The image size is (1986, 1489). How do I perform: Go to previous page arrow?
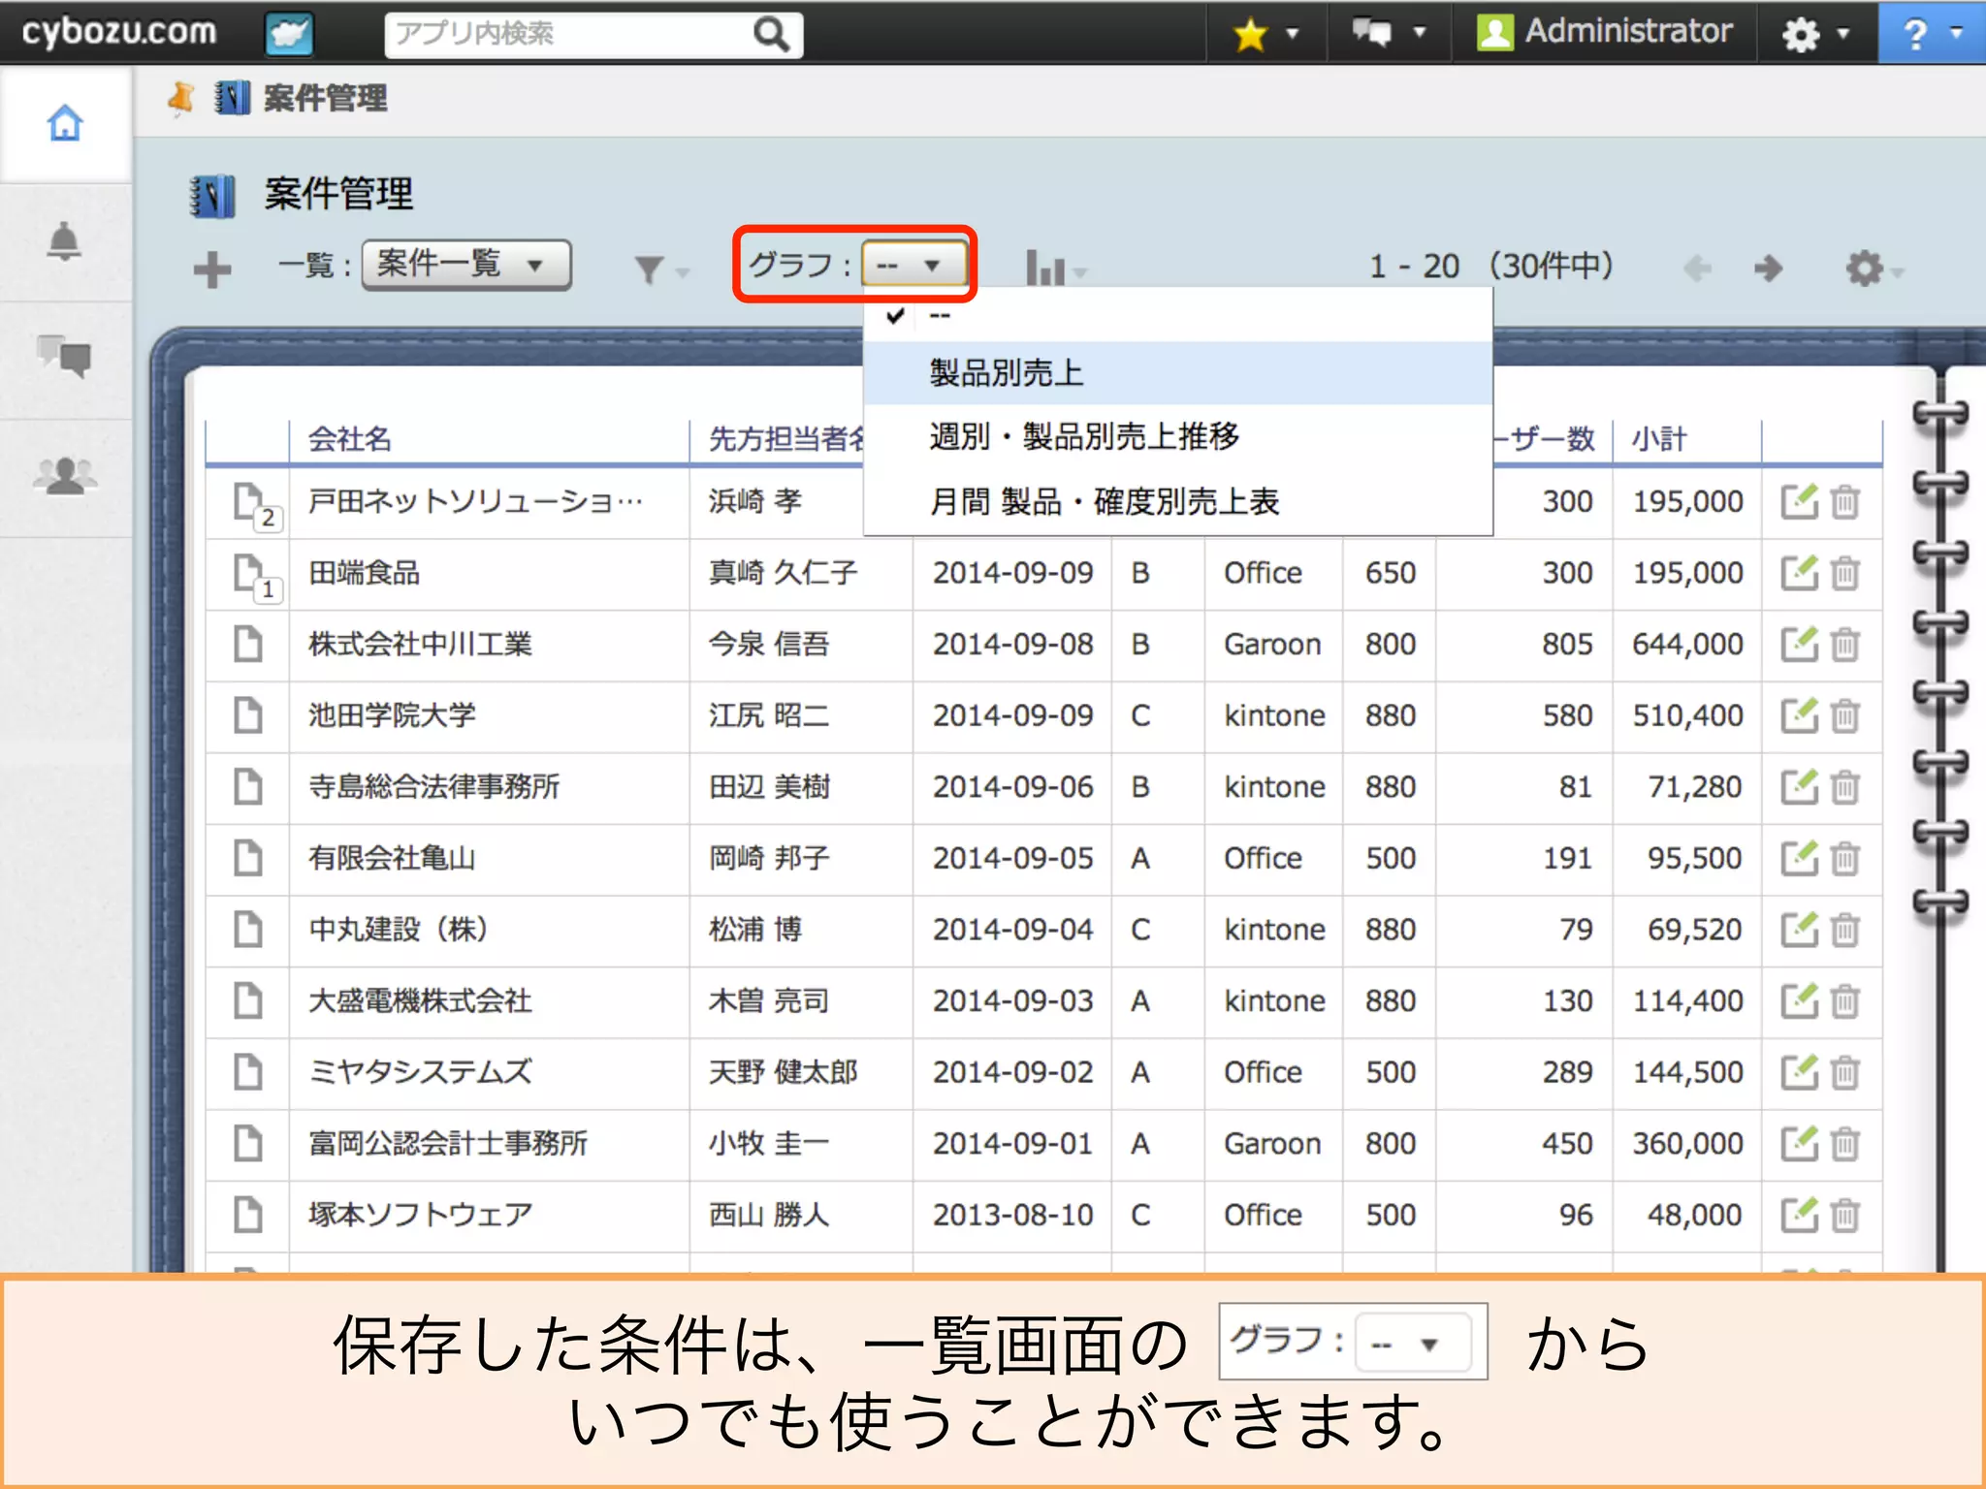click(x=1697, y=269)
